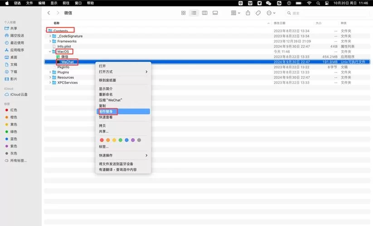Choose 拷贝 in the context menu
The height and width of the screenshot is (226, 373).
click(123, 126)
